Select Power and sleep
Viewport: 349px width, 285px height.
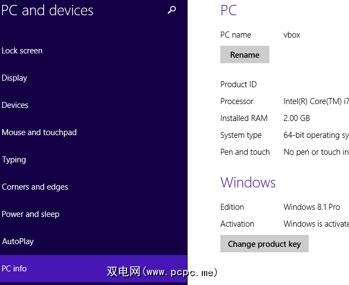coord(31,214)
